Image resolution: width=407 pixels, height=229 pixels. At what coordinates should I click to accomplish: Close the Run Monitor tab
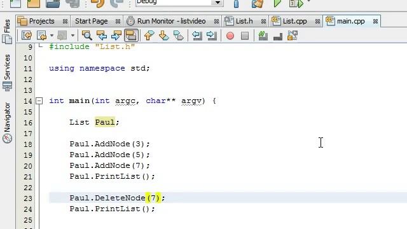click(216, 21)
